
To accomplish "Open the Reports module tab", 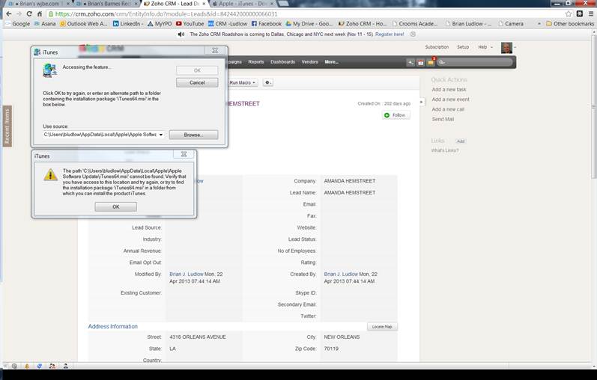I will point(256,61).
